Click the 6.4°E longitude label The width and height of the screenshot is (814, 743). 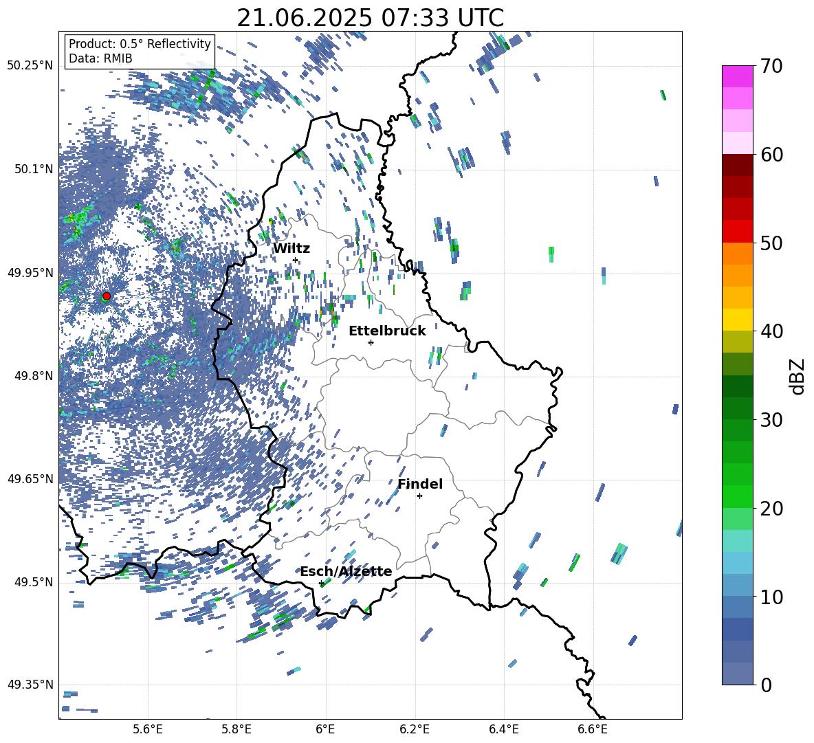pos(503,729)
